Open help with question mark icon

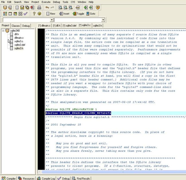coord(34,14)
